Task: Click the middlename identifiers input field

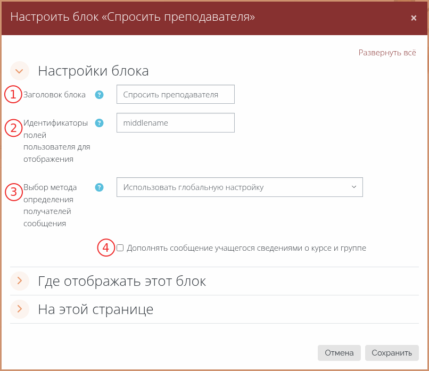Action: click(176, 122)
